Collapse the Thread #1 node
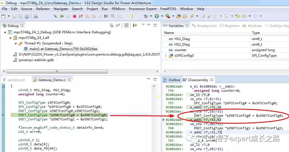289x152 pixels. tap(16, 43)
